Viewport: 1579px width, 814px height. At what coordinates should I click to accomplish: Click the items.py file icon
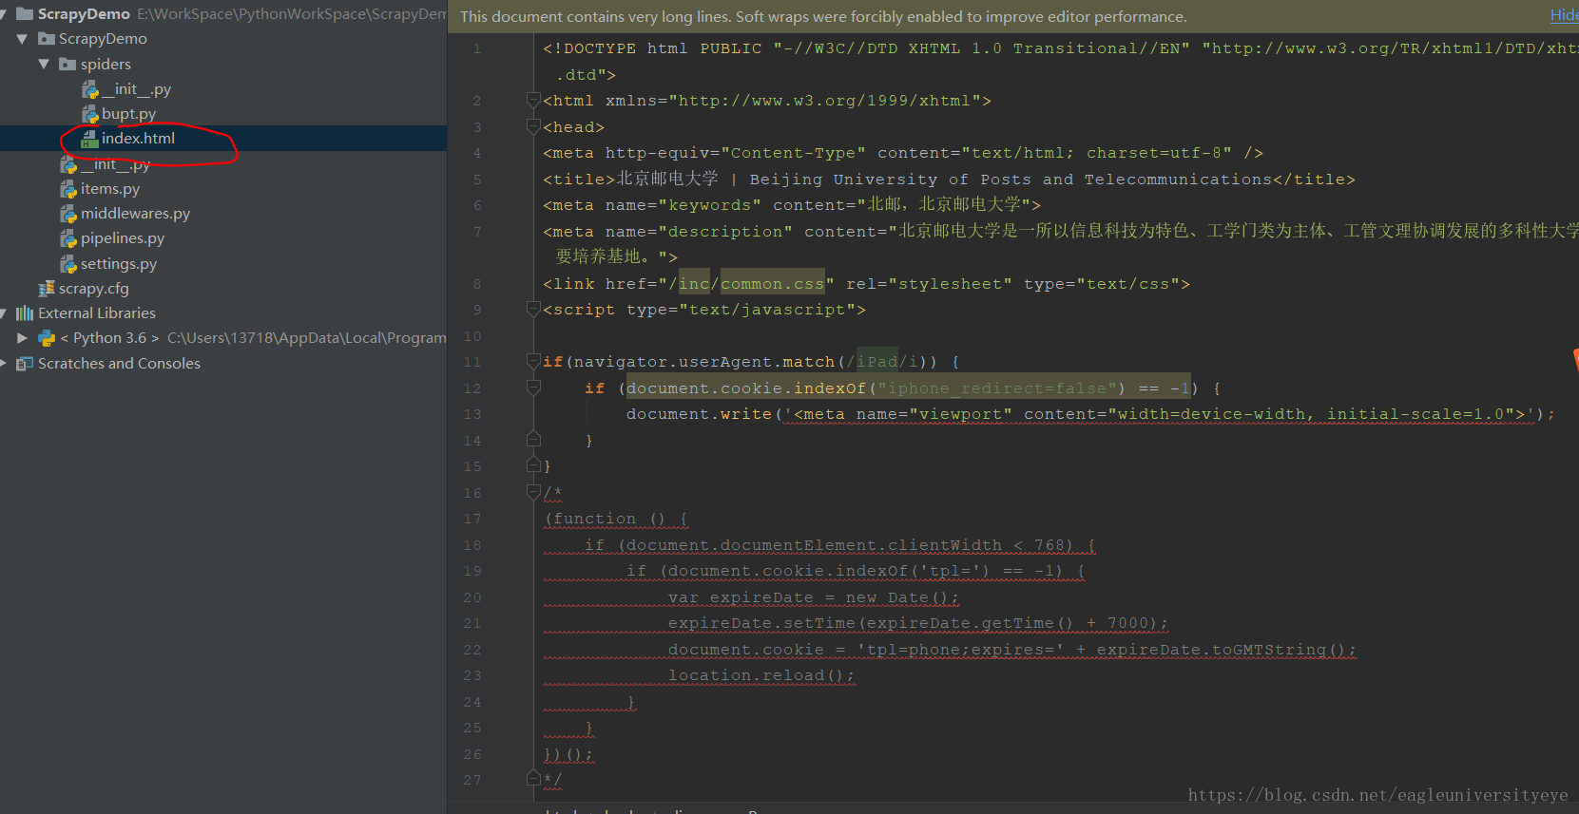(68, 189)
